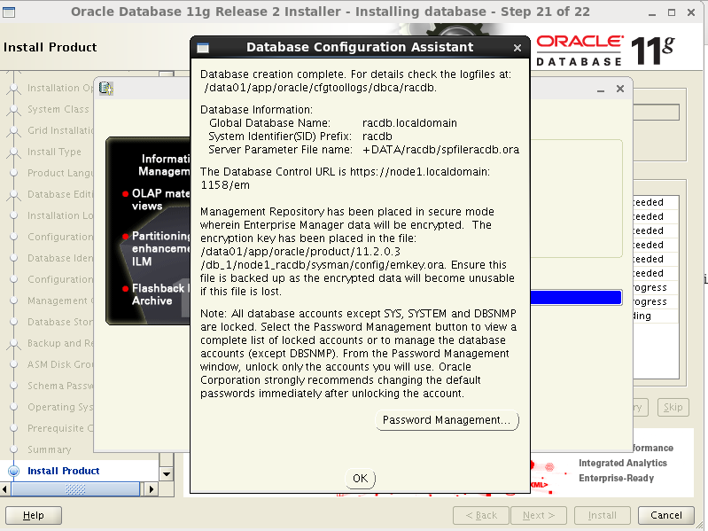Click the Oracle 11g Database logo

605,51
